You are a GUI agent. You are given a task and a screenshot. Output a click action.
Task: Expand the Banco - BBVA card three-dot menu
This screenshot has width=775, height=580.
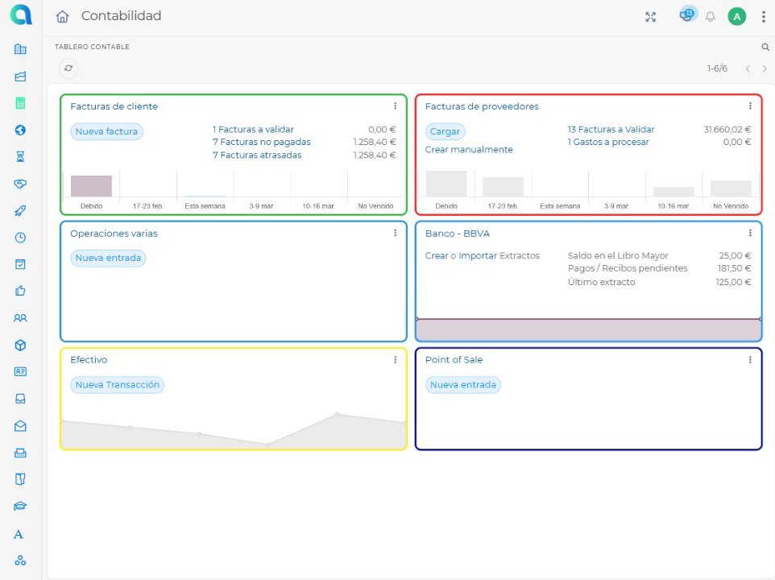click(750, 234)
